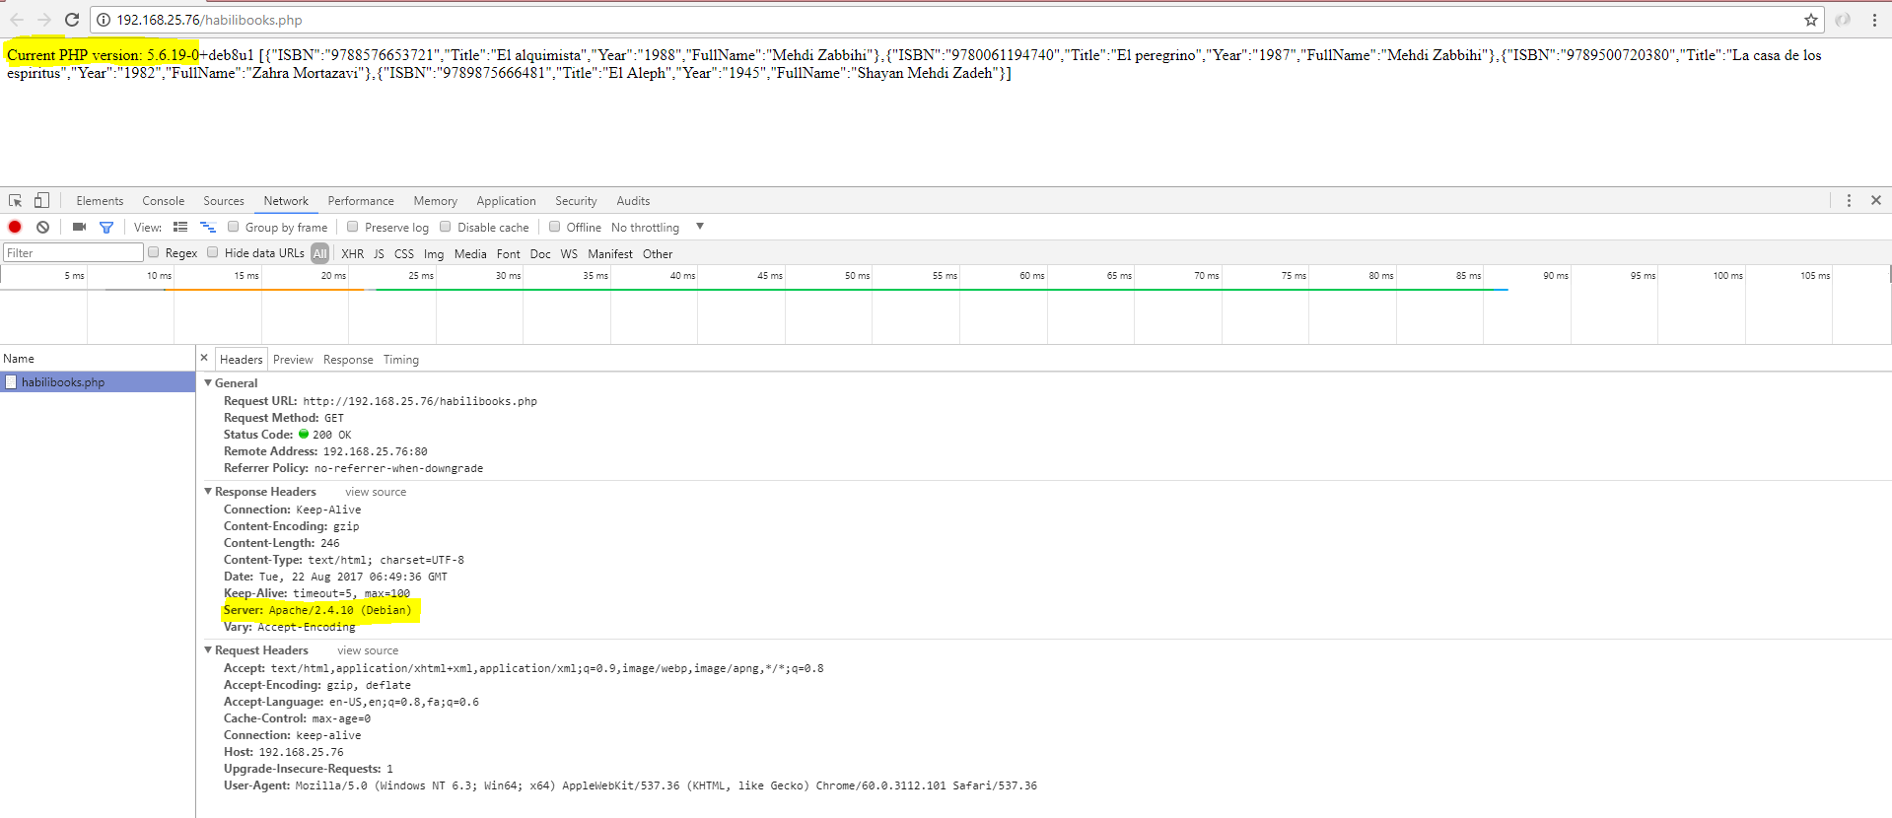Screen dimensions: 1892x818
Task: Toggle the network filter funnel icon
Action: [x=106, y=227]
